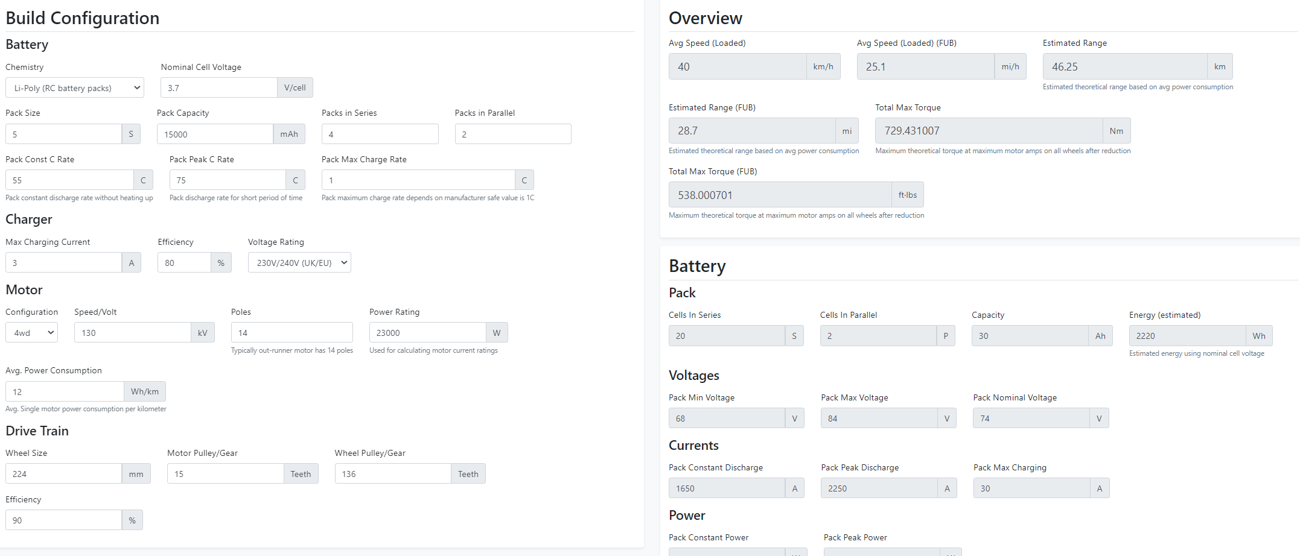Focus the Motor Pulley/Gear teeth field
This screenshot has height=556, width=1300.
click(225, 474)
